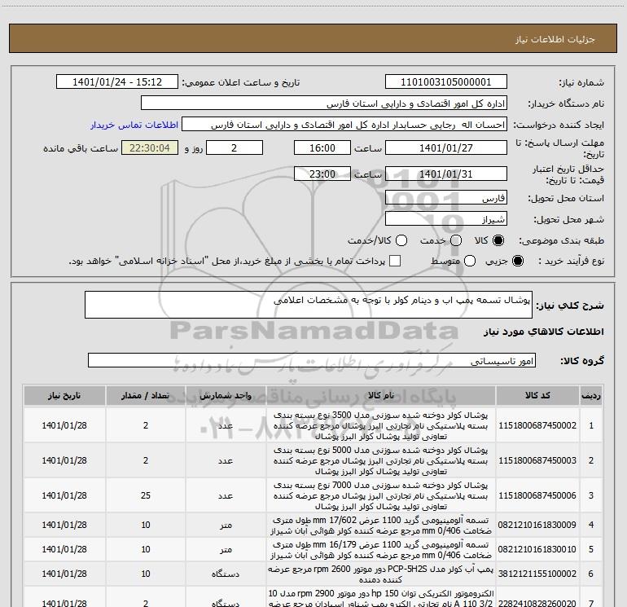Click item code 082121016183​0010

tap(537, 549)
